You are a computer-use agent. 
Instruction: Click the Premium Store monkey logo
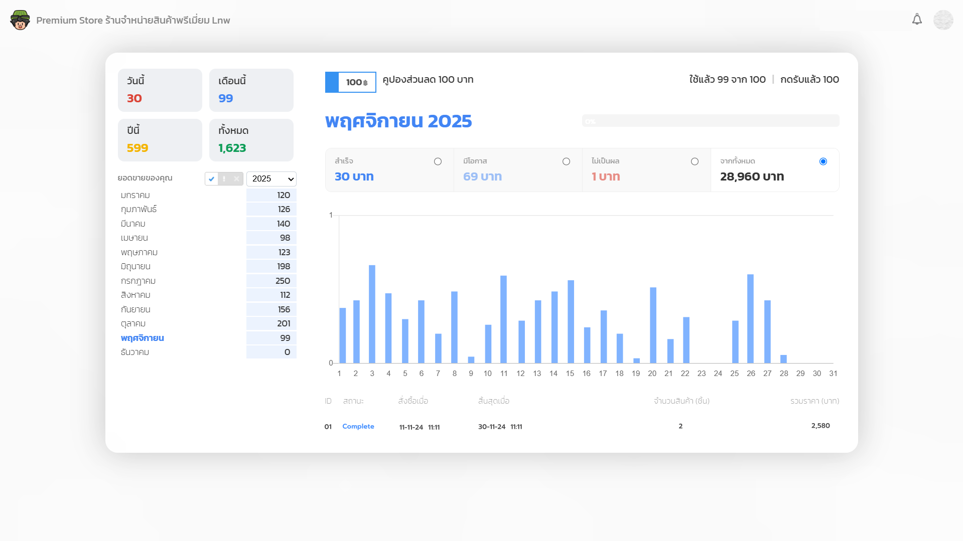point(20,20)
